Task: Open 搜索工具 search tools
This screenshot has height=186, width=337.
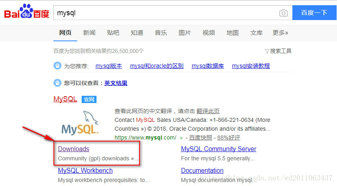Action: coord(281,51)
